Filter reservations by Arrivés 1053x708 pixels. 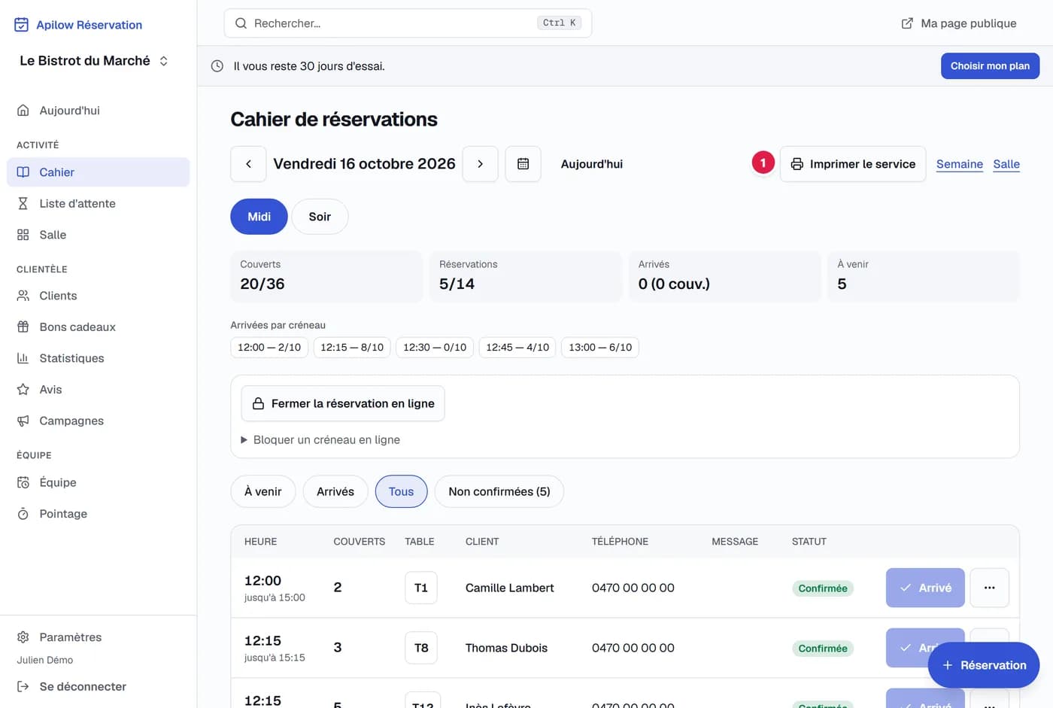tap(335, 491)
